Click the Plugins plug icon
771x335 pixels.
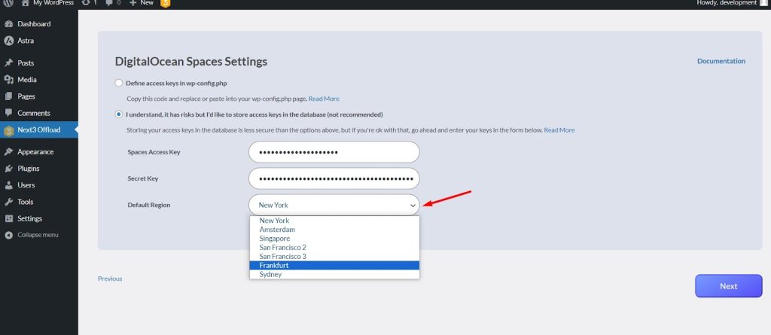point(8,169)
